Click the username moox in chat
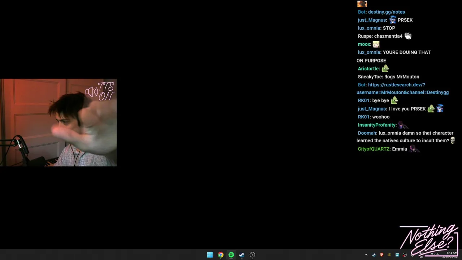Screen dimensions: 462x260 click(x=364, y=44)
